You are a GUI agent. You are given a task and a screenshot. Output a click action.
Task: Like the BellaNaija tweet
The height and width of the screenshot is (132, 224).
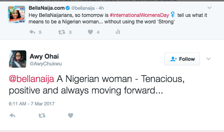tap(90, 32)
